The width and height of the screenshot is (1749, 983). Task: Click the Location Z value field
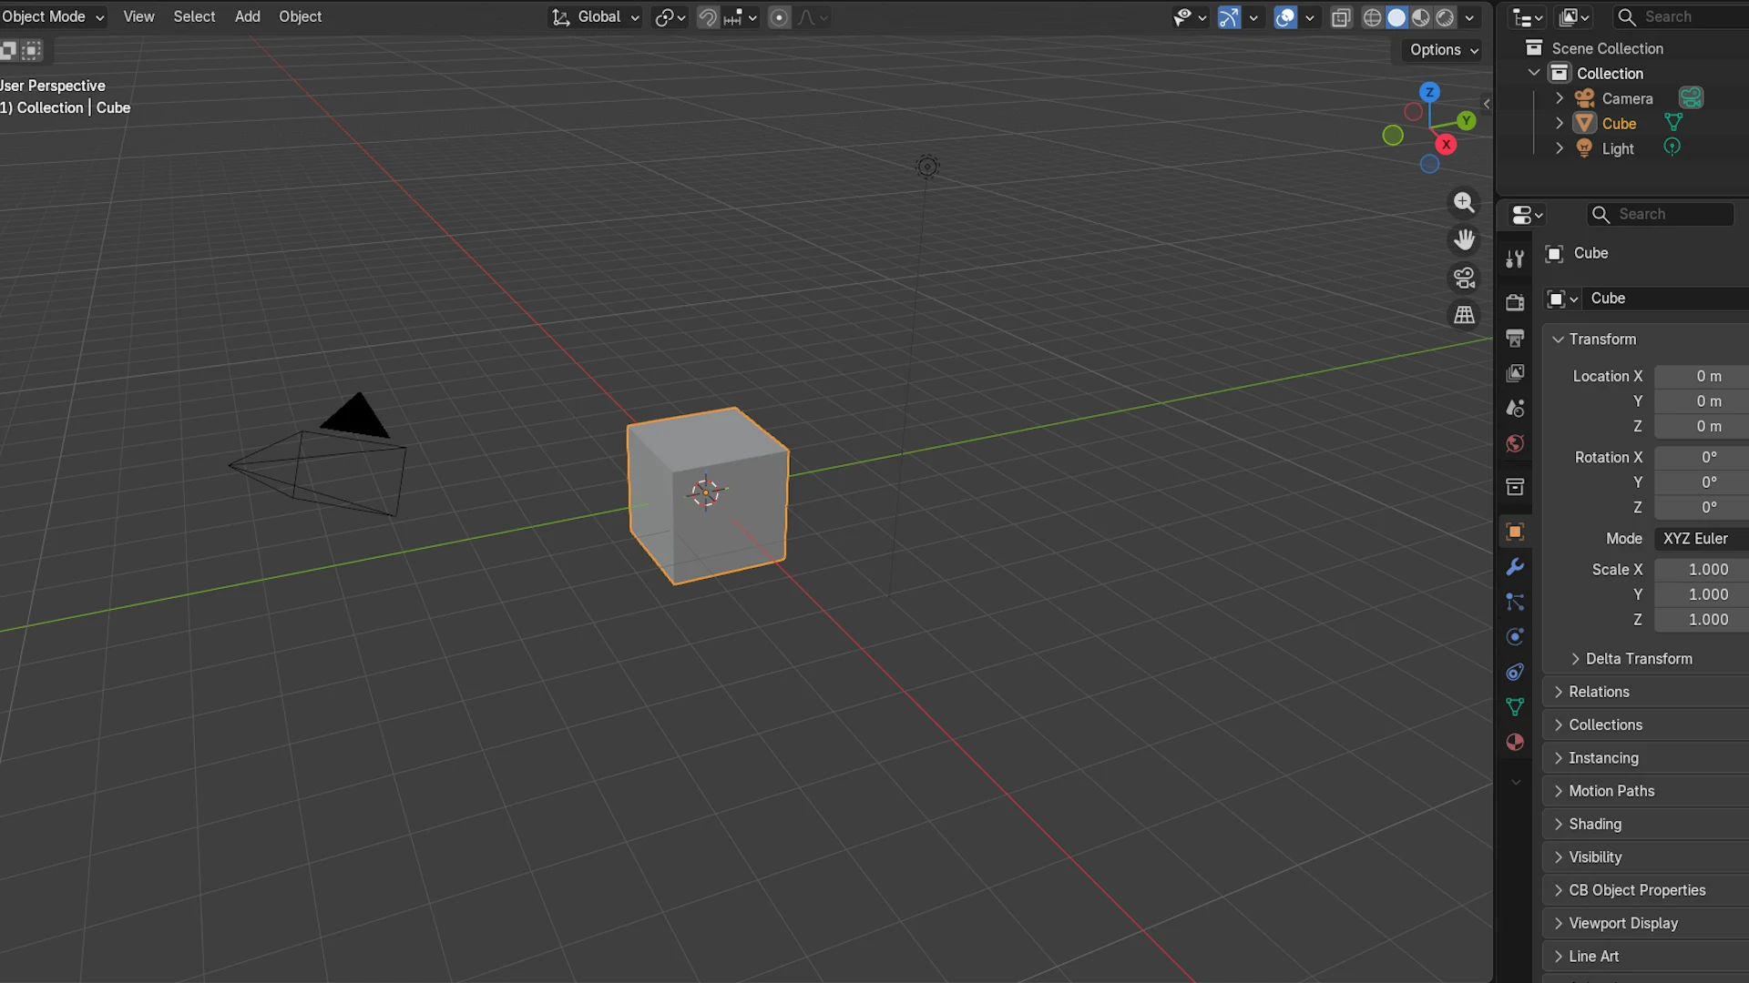[x=1702, y=426]
